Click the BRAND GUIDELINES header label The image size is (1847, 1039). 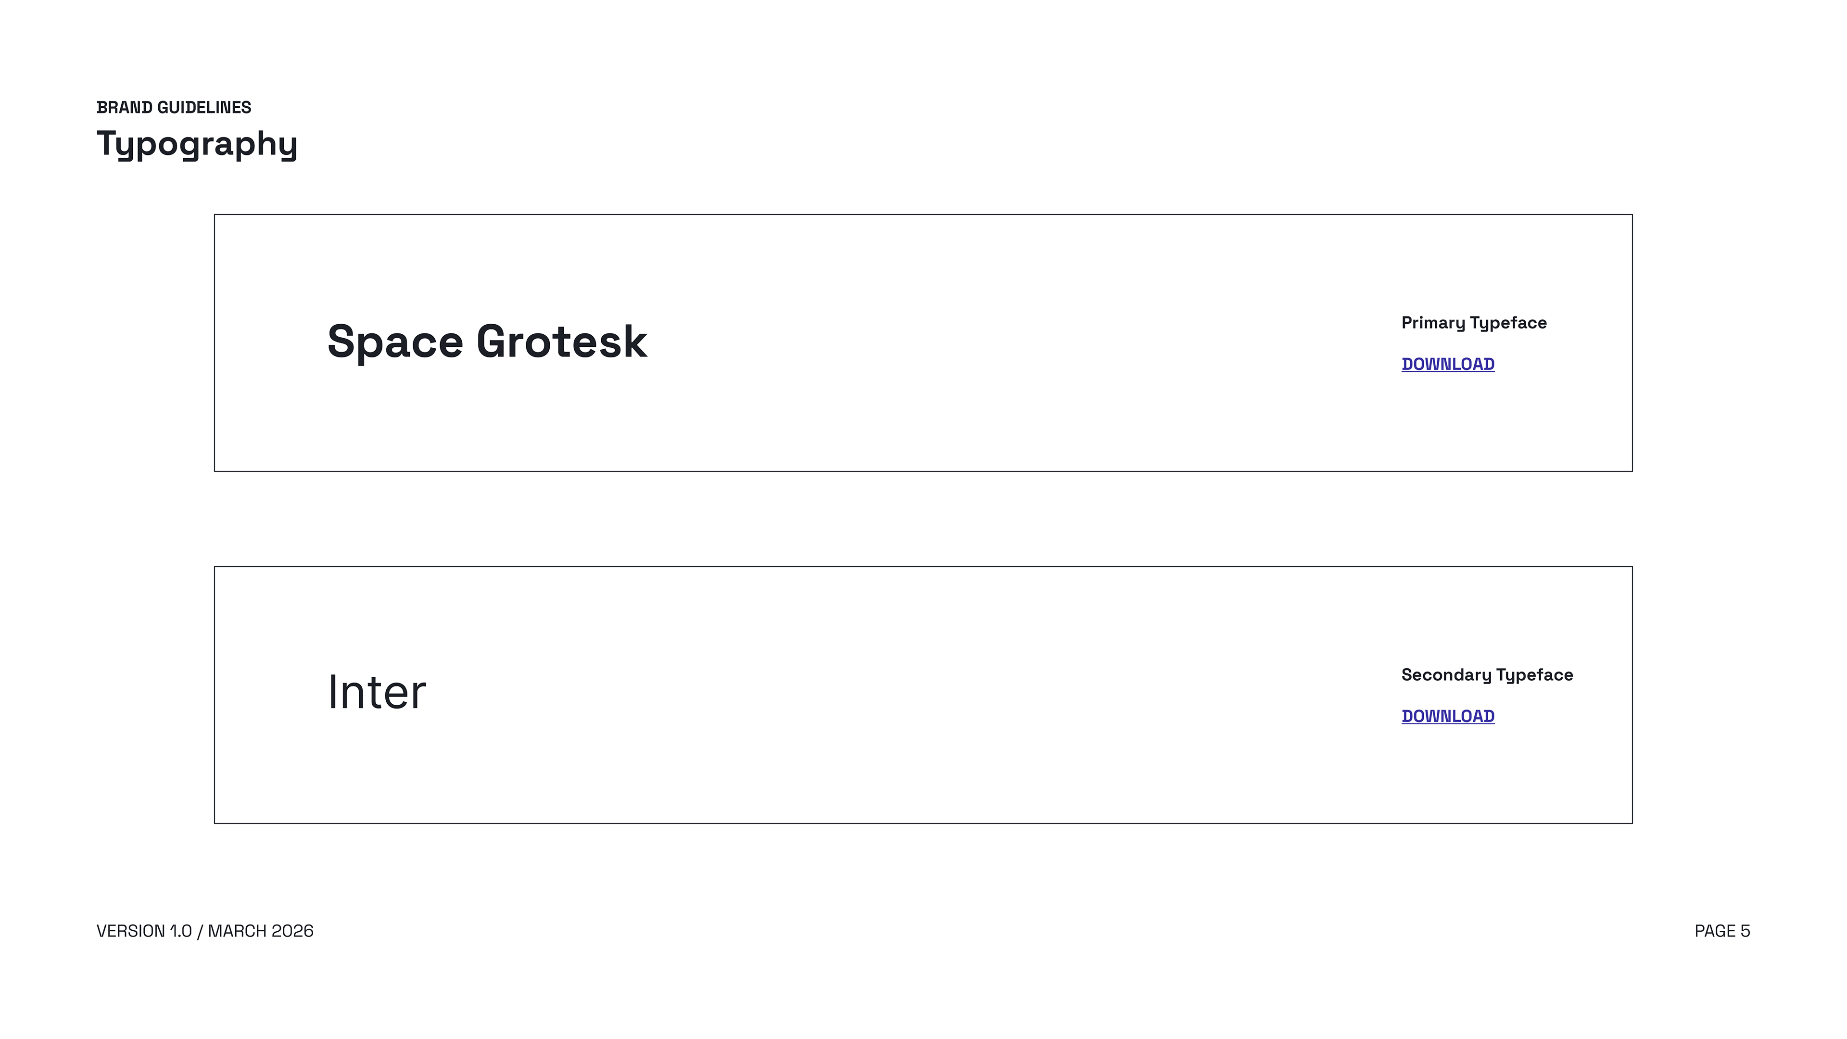pyautogui.click(x=174, y=108)
